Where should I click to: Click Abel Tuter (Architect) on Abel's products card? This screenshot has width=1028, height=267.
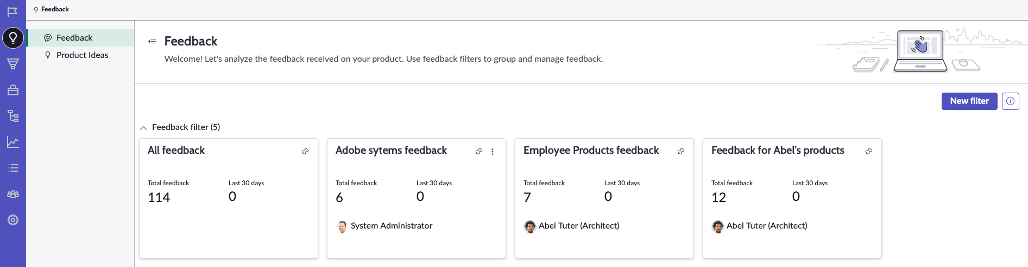[767, 226]
